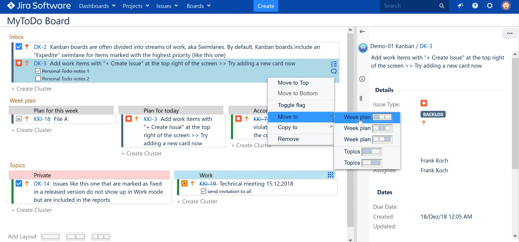The width and height of the screenshot is (519, 242).
Task: Click the issue type icon in Details section
Action: click(x=424, y=103)
